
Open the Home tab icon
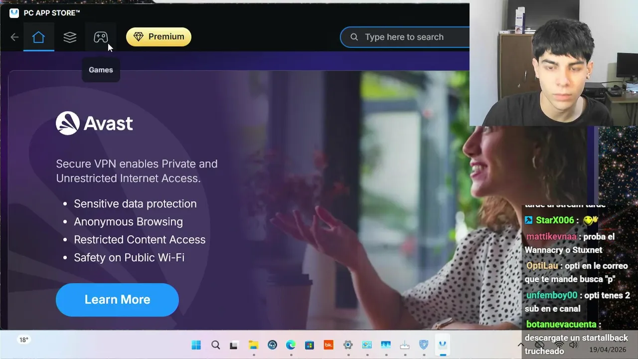click(x=38, y=37)
